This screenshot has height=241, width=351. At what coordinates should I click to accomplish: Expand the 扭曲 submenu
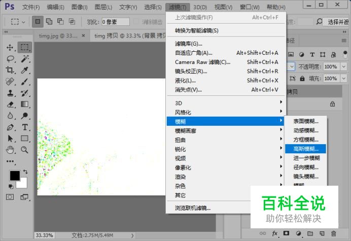point(226,140)
